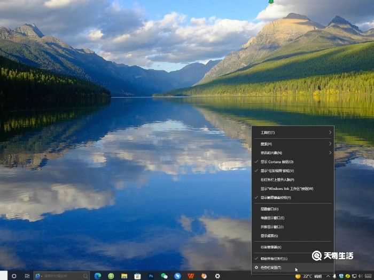Click the taskbar search box
Viewport: 374px width, 280px height.
tap(61, 276)
